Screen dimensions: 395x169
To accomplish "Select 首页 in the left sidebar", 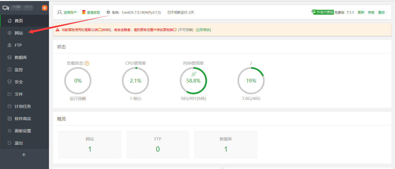I will point(19,21).
